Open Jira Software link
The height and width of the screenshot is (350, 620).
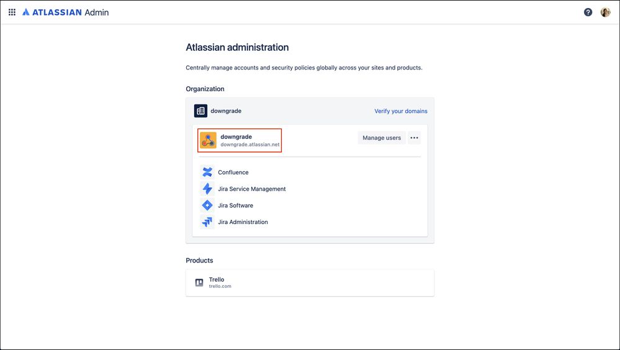pyautogui.click(x=235, y=205)
